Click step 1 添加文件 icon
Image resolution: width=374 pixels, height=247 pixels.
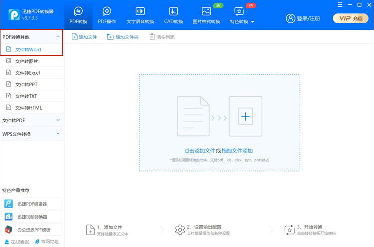[90, 230]
